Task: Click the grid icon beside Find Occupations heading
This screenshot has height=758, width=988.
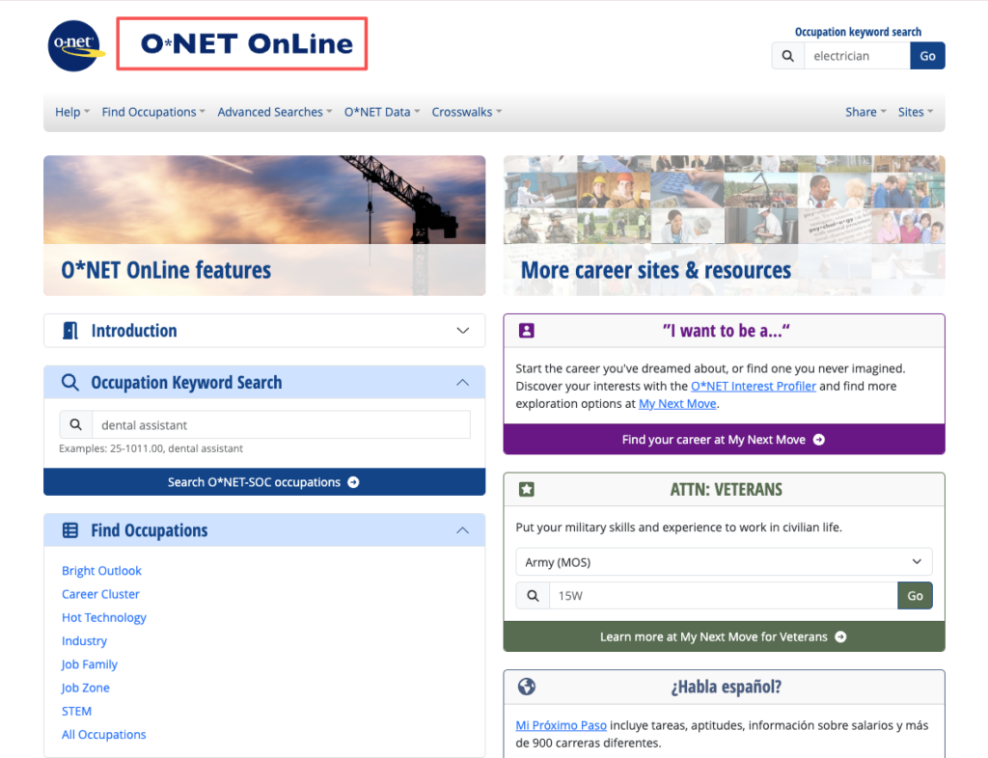Action: point(69,529)
